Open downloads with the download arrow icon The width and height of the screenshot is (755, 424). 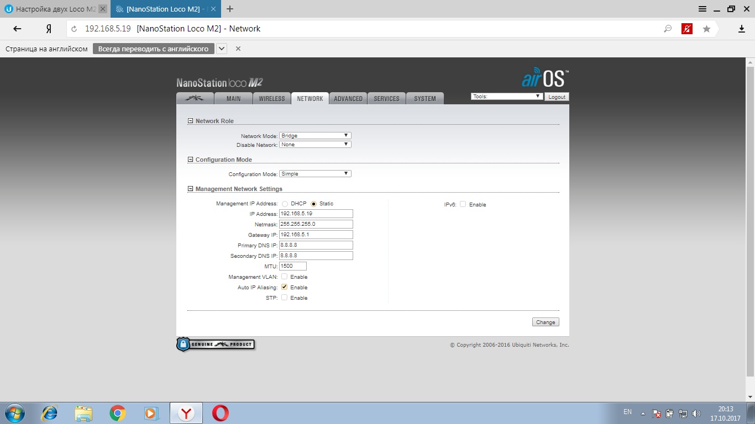pyautogui.click(x=742, y=29)
